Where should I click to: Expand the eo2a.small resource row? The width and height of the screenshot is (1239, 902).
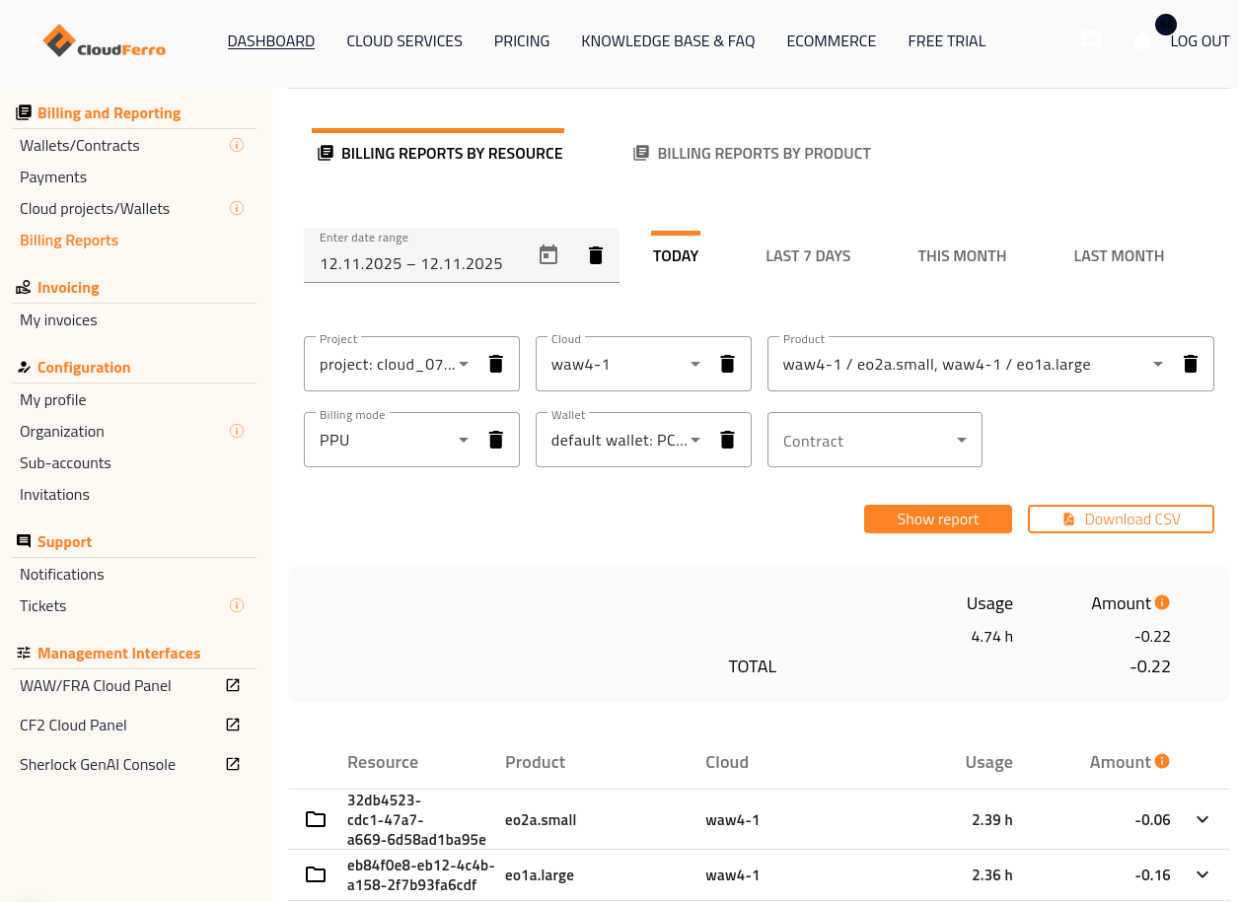[x=1203, y=819]
